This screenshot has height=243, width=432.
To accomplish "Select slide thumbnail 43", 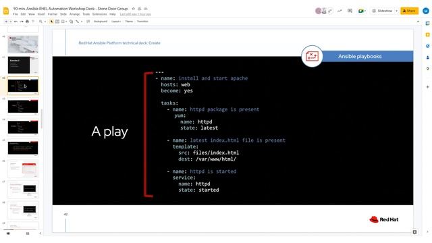I will click(x=23, y=107).
